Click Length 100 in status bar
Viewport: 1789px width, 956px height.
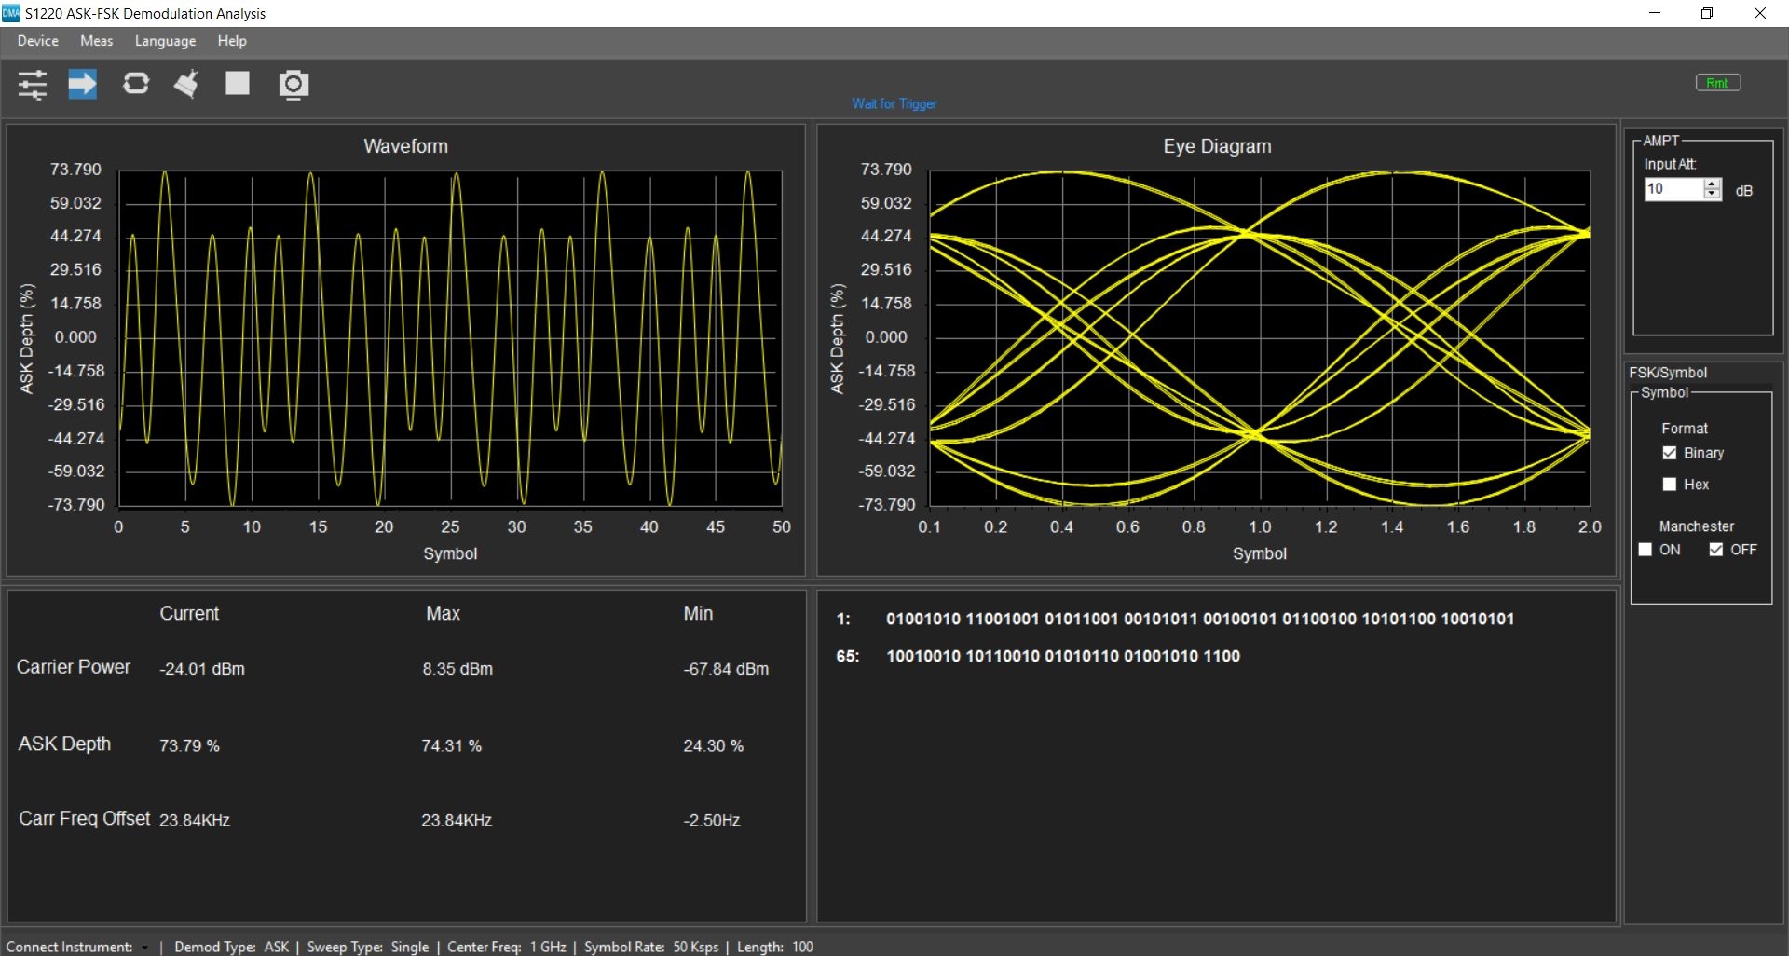(775, 947)
